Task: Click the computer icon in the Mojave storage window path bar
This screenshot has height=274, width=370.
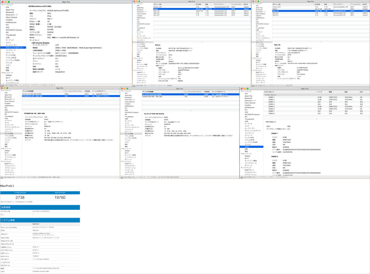Action: (134, 85)
